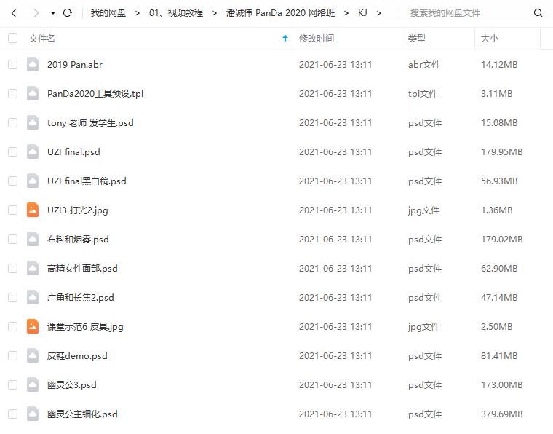Open the file 高精女性面部.psd
Image resolution: width=553 pixels, height=434 pixels.
click(x=82, y=269)
